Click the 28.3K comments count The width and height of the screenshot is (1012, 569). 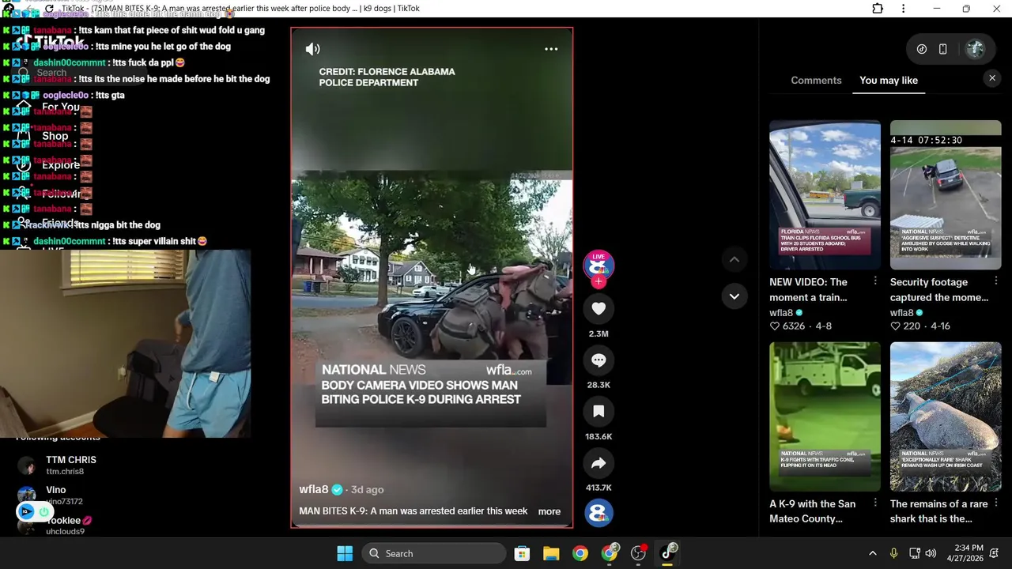tap(599, 385)
